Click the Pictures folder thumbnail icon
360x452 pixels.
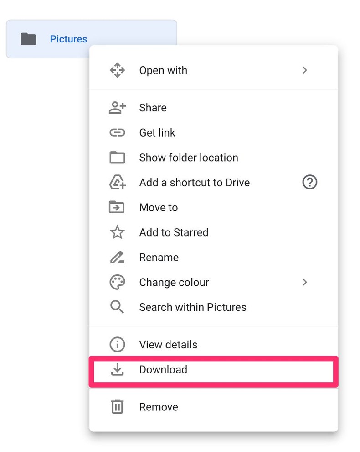click(28, 39)
